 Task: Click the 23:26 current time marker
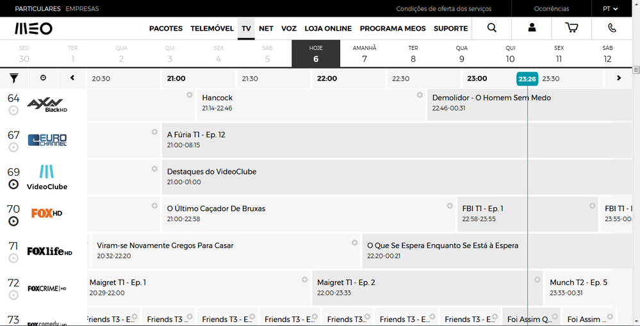(x=527, y=79)
